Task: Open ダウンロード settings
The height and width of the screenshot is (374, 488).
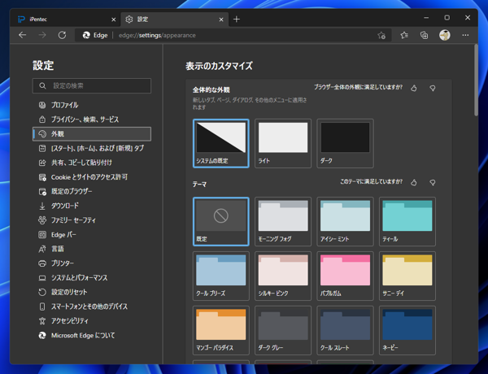Action: 92,206
